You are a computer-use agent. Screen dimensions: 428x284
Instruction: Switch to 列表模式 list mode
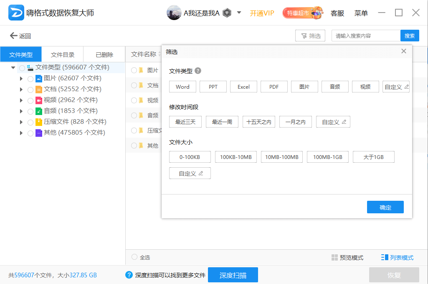(x=398, y=258)
